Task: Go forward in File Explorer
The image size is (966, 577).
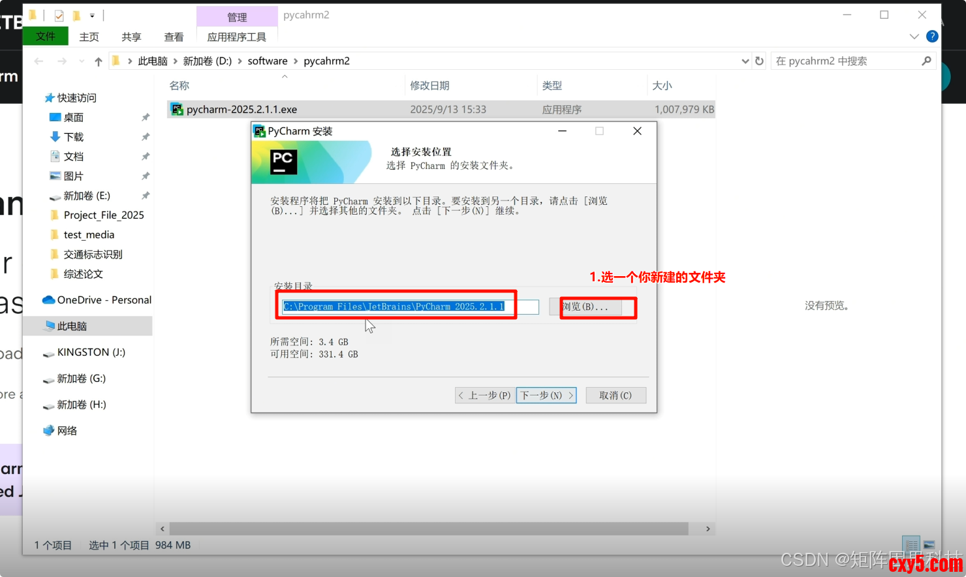Action: tap(62, 61)
